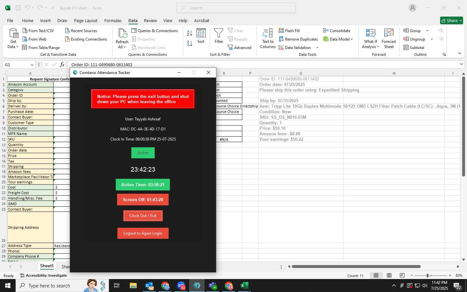
Task: Click the horizontal scrollbar in Excel
Action: [x=356, y=267]
